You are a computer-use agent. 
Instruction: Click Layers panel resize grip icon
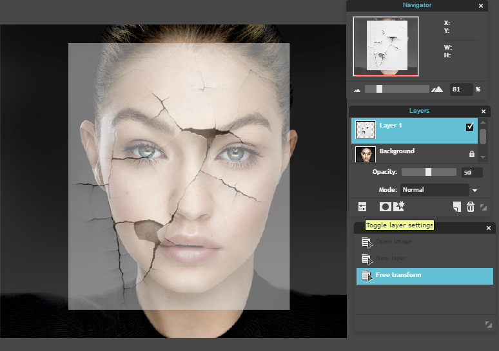pos(484,207)
